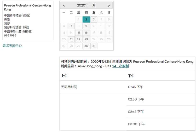Book the 03:00 下午 time slot
Screen dimensions: 196x134
pos(136,124)
